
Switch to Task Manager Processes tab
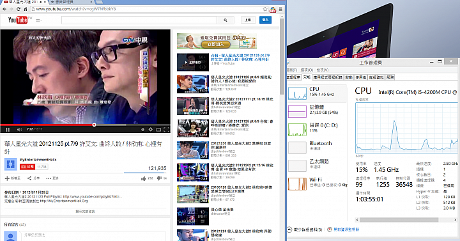[294, 77]
